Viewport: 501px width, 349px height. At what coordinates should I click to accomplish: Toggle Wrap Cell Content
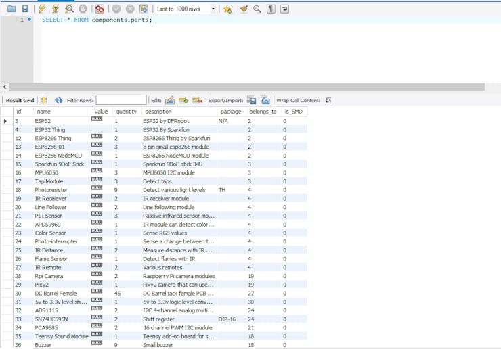coord(328,100)
